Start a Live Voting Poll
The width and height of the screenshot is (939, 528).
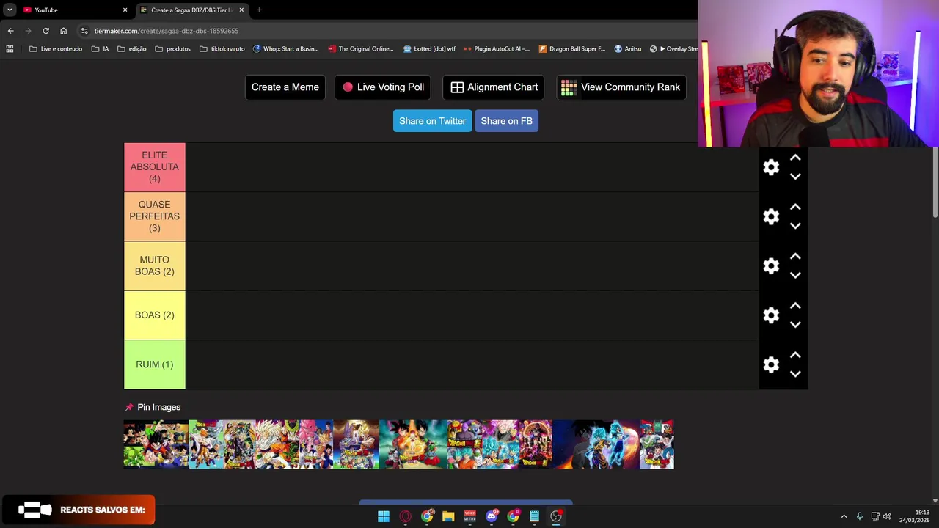pos(383,87)
